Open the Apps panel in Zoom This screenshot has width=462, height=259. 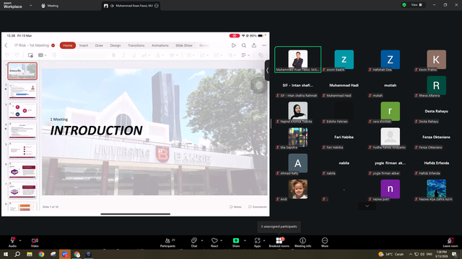[257, 242]
